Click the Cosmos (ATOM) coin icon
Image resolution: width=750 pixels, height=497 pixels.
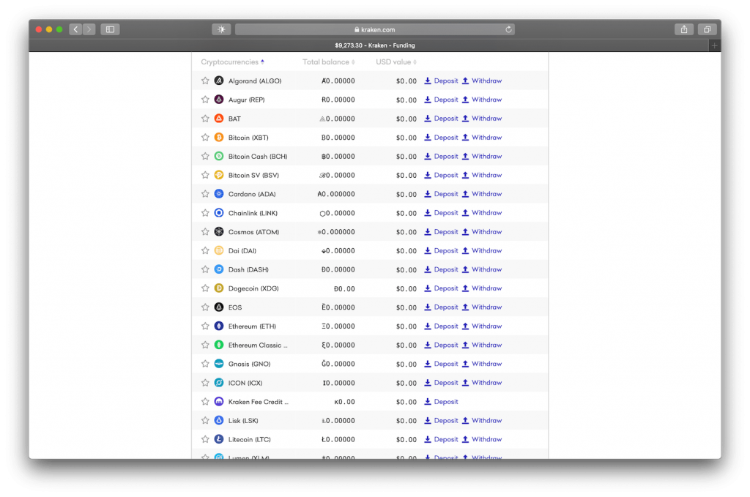tap(218, 232)
